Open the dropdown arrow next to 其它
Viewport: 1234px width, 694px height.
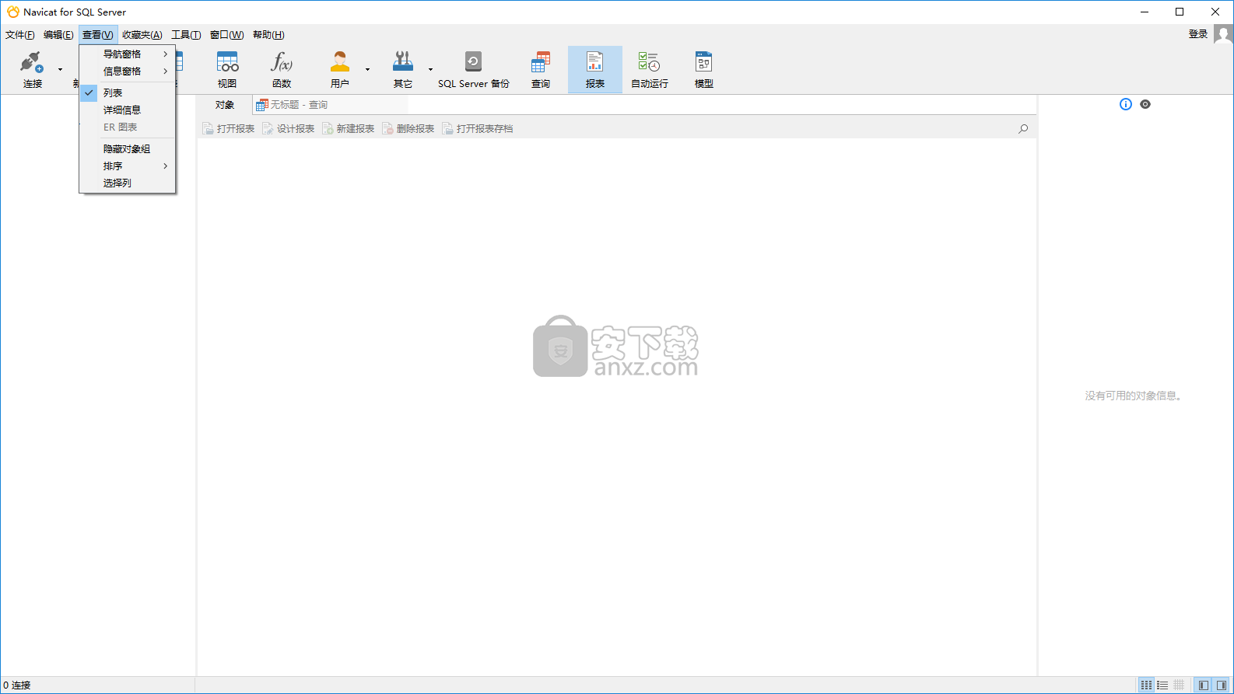click(430, 70)
